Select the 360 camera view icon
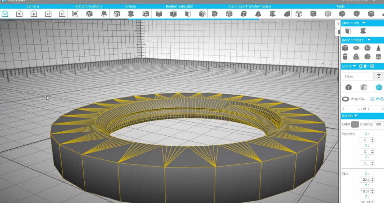This screenshot has height=203, width=384. 5,14
